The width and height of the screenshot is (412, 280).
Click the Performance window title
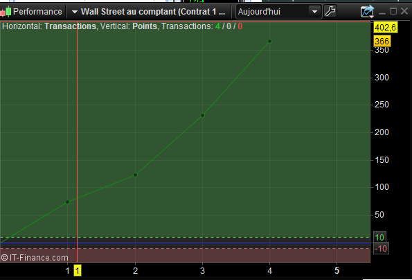(x=37, y=12)
